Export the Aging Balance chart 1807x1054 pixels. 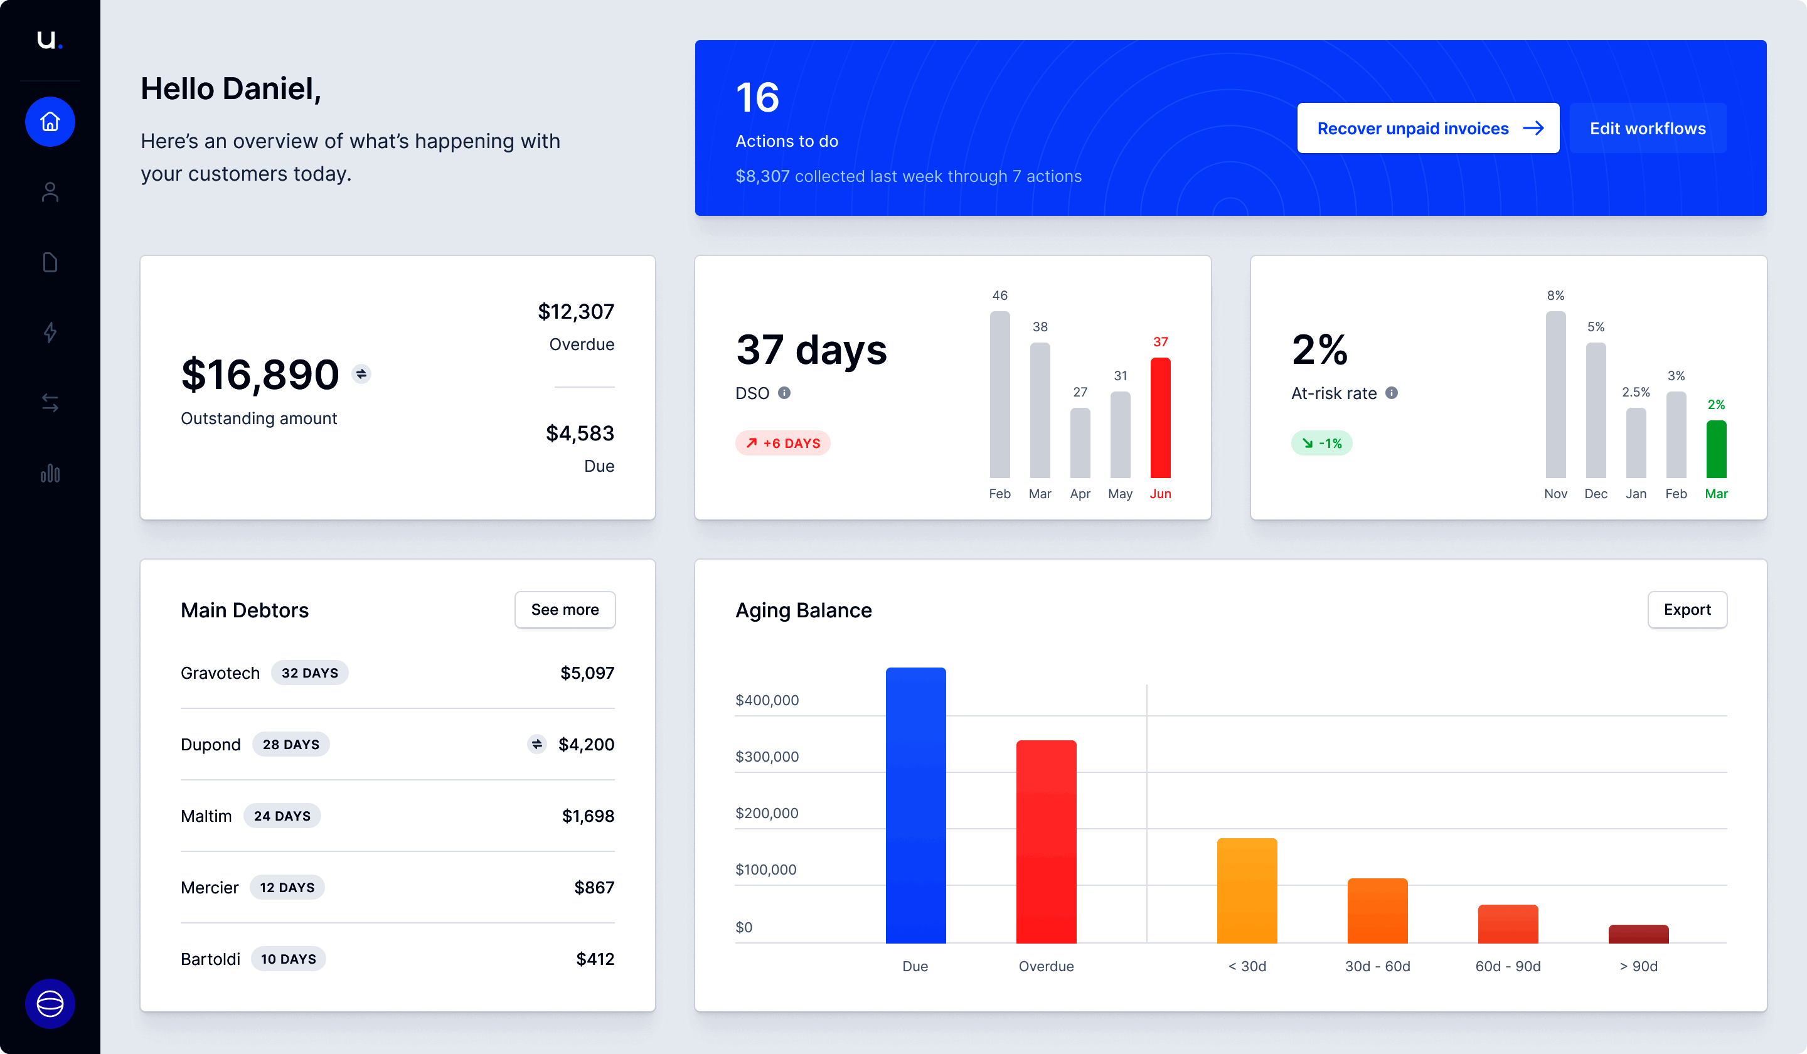(x=1687, y=609)
